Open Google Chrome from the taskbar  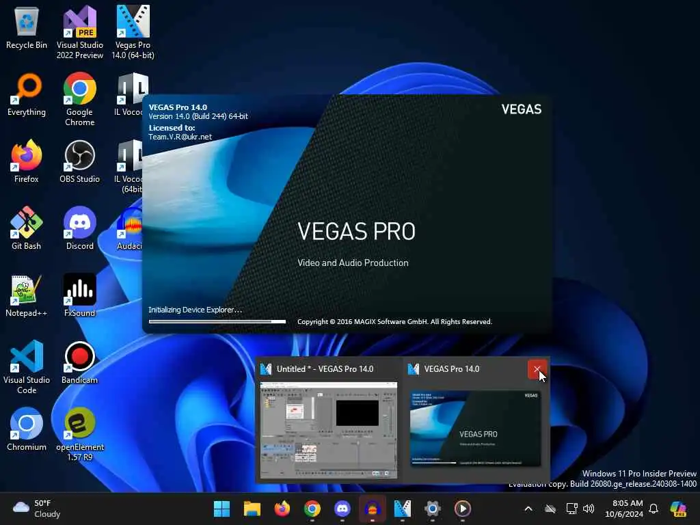[312, 509]
